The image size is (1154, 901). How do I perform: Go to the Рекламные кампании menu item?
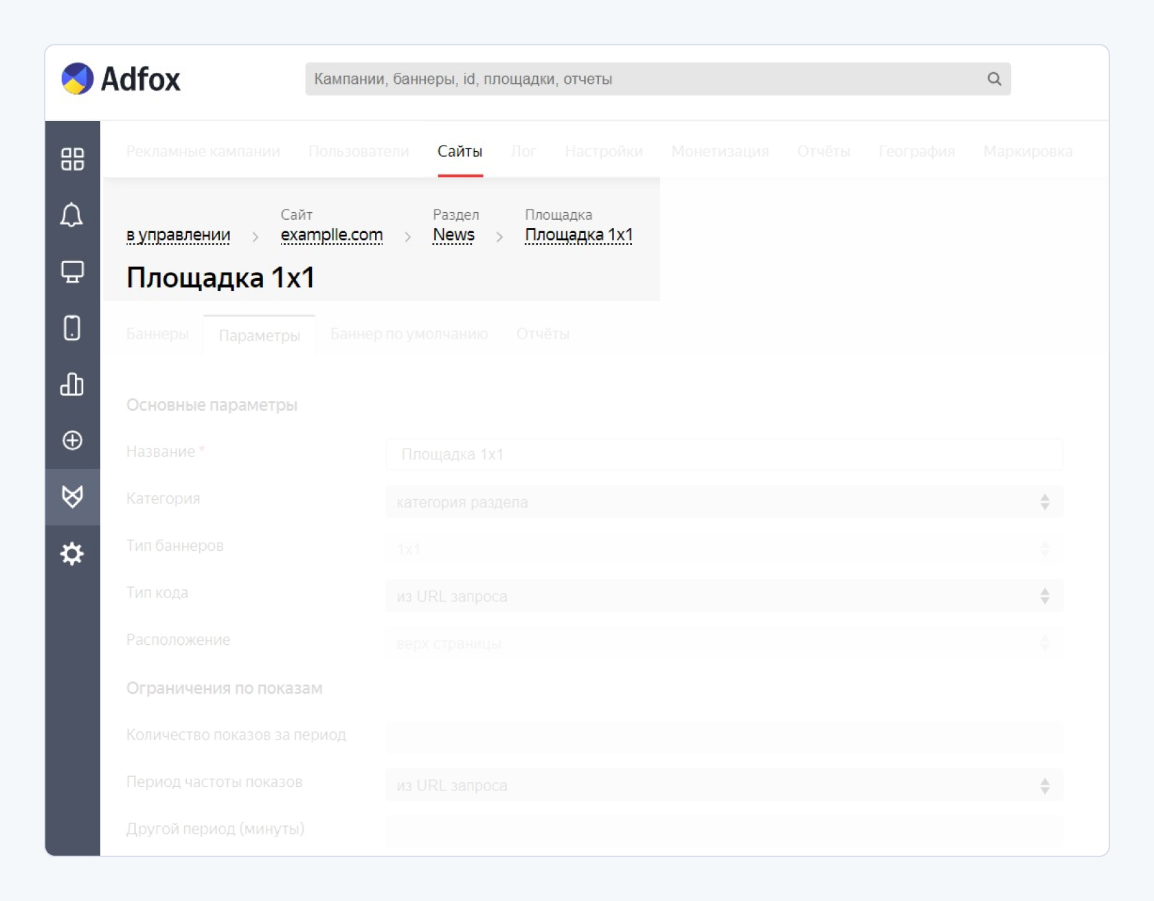coord(203,152)
